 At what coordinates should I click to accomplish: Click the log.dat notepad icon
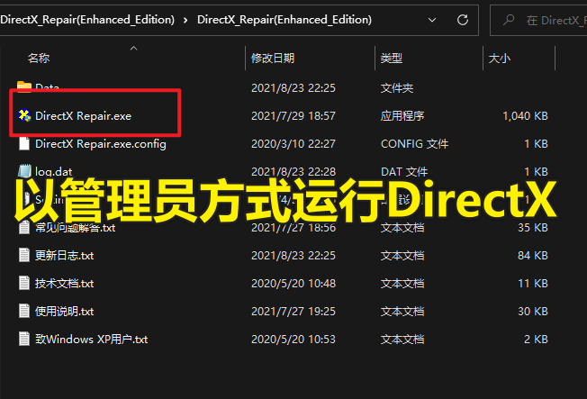pos(24,171)
